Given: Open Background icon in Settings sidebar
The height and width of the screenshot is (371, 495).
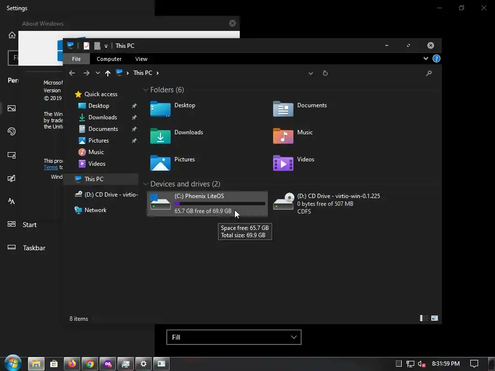Looking at the screenshot, I should coord(12,109).
